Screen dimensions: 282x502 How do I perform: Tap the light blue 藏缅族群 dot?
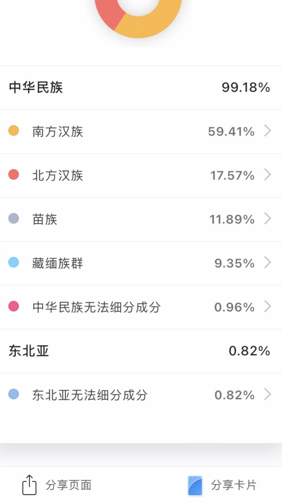[x=14, y=262]
